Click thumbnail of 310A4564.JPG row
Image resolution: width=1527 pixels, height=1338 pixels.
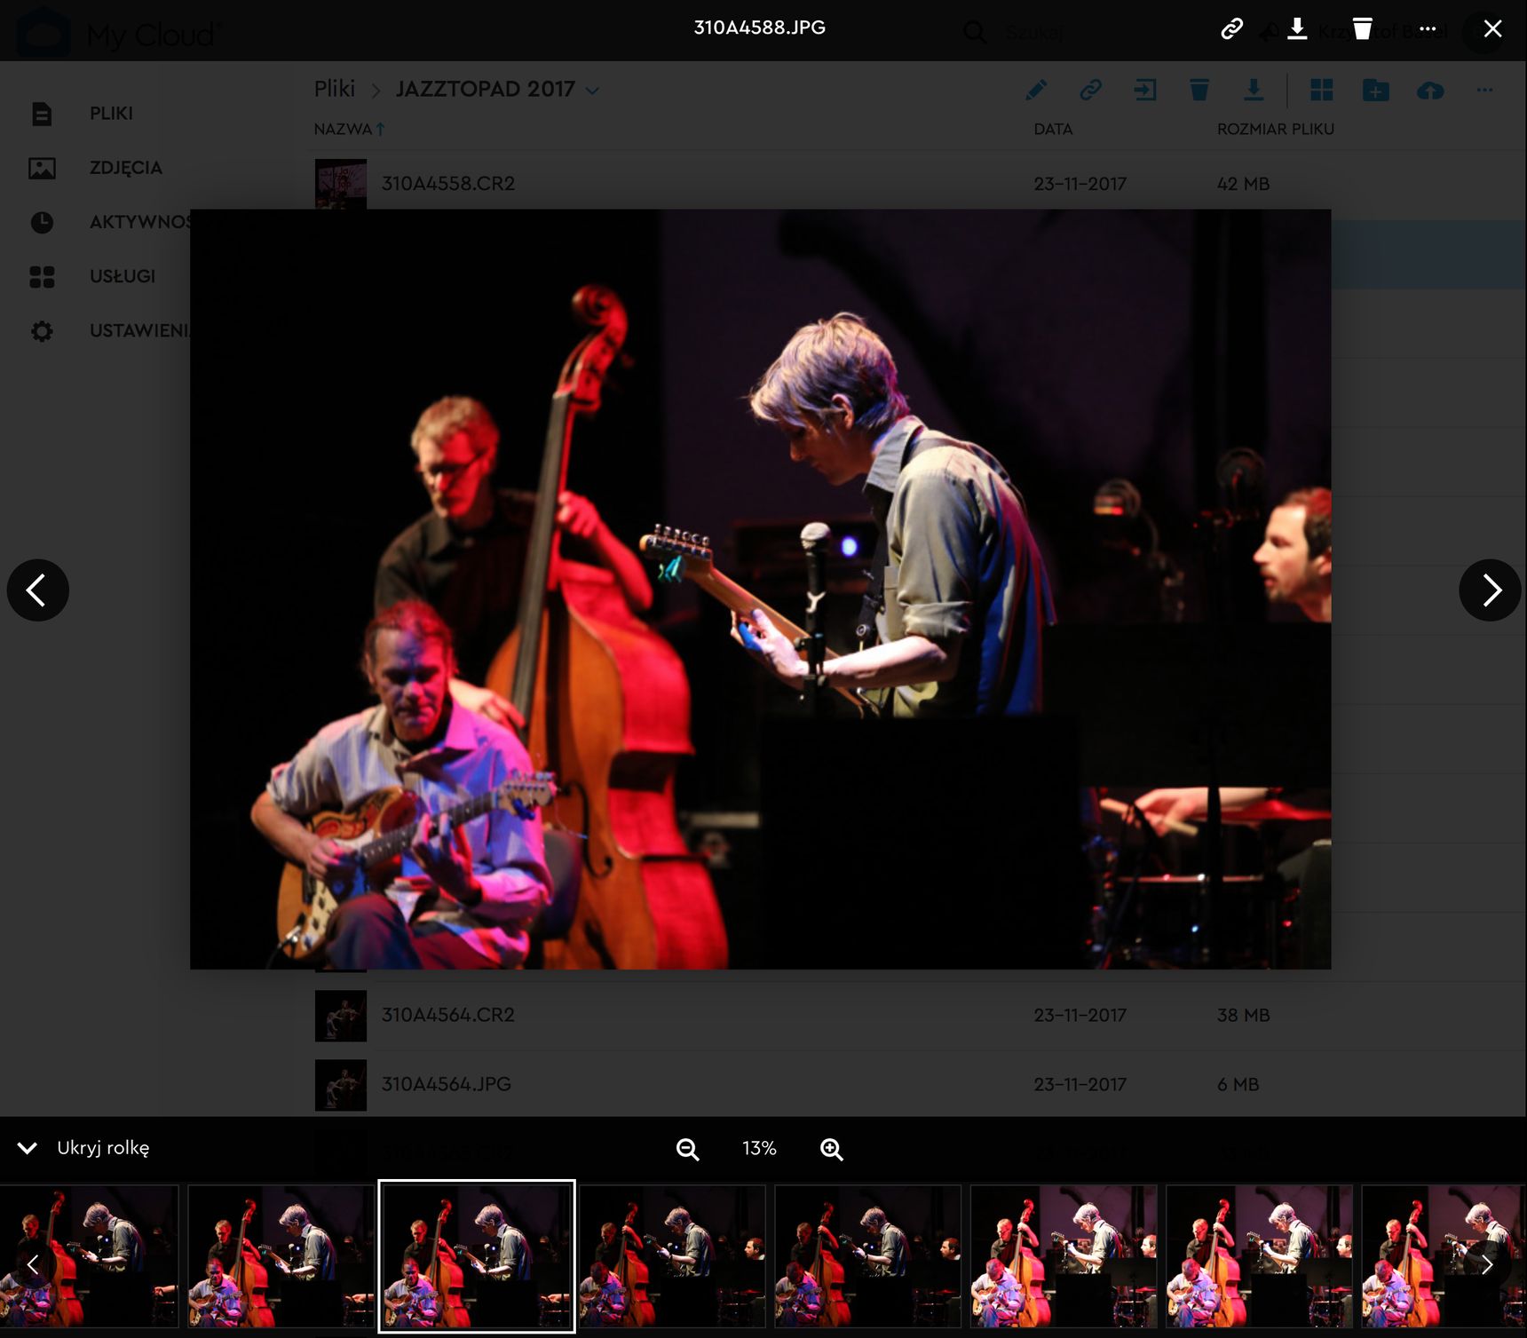pyautogui.click(x=341, y=1085)
